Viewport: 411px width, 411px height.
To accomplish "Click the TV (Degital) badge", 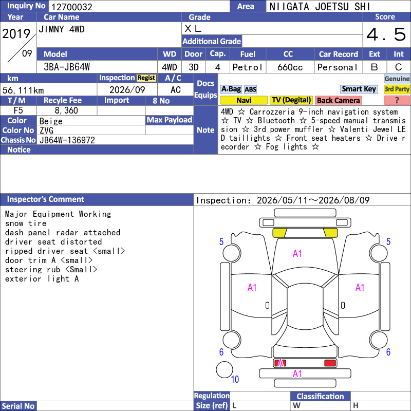I will [291, 100].
